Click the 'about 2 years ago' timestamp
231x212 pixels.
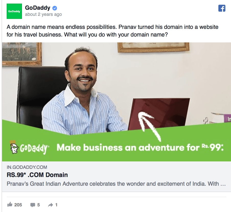click(x=43, y=14)
